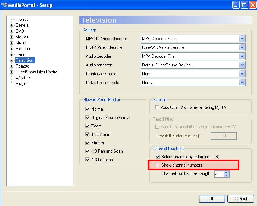Enable Show channel numbers checkbox
Image resolution: width=257 pixels, height=206 pixels.
click(x=158, y=165)
